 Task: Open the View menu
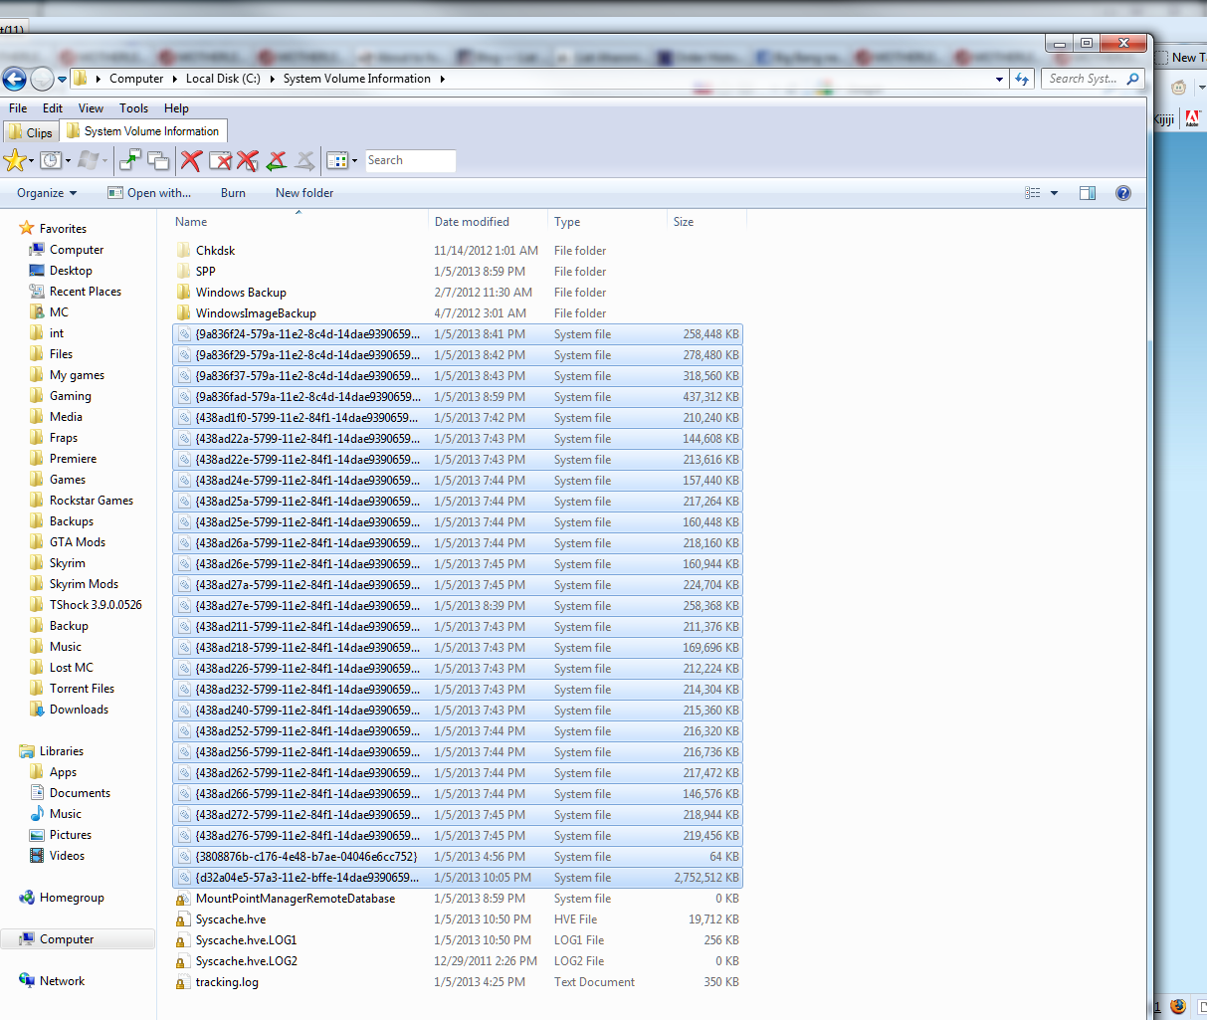[91, 108]
